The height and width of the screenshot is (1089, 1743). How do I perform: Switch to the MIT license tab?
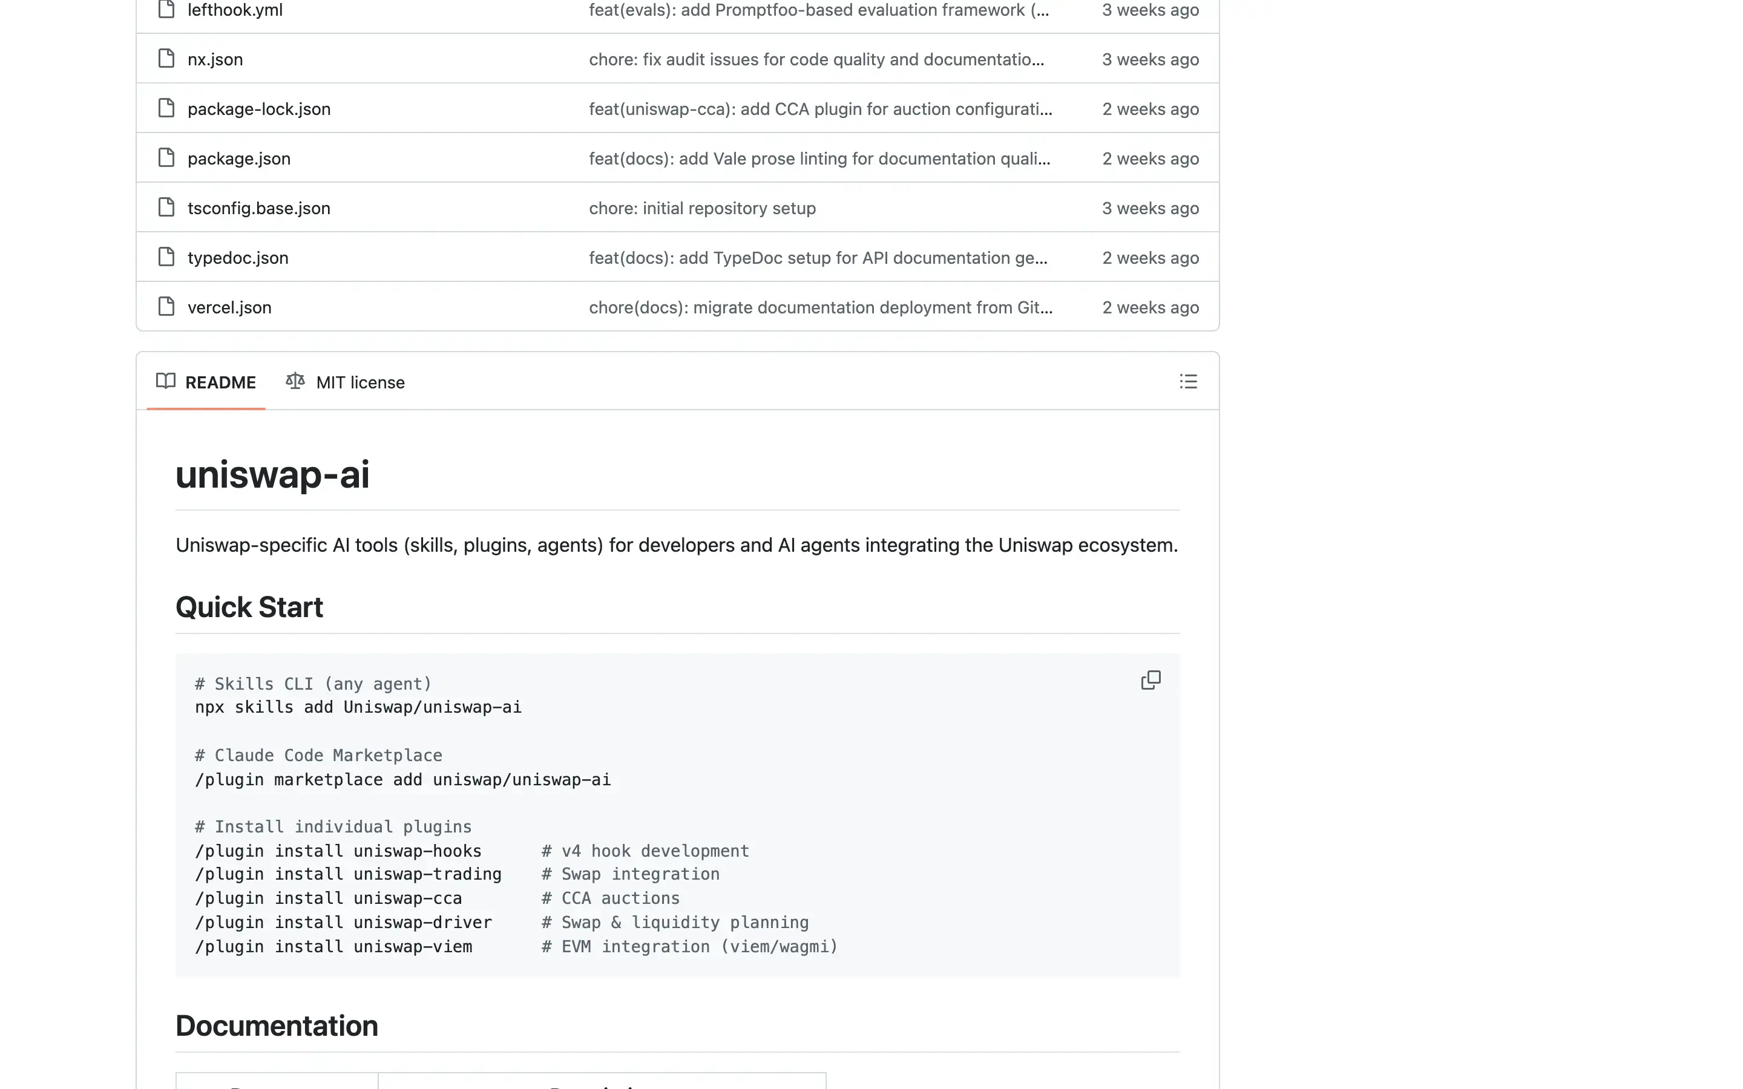[360, 382]
